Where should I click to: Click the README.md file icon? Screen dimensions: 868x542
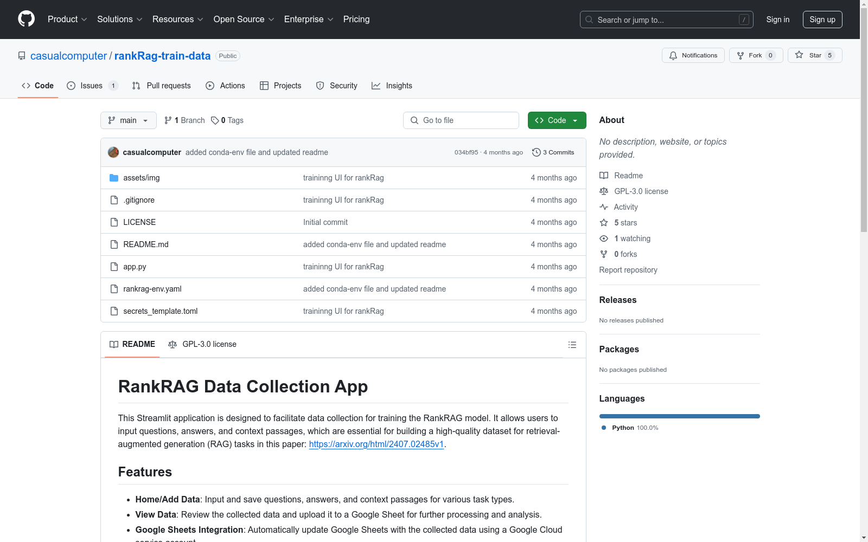pyautogui.click(x=114, y=244)
